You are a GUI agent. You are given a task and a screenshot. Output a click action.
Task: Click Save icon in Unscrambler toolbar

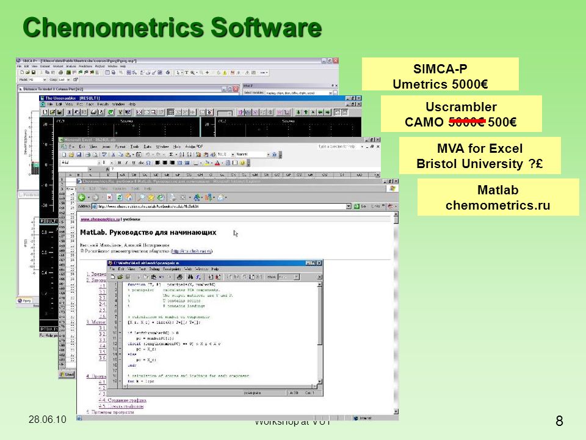59,112
